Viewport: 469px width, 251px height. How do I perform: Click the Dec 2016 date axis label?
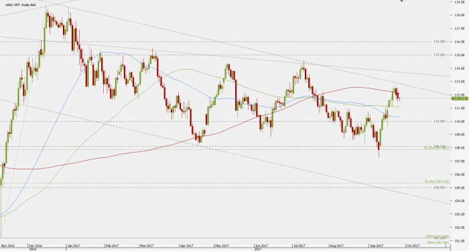tap(36, 246)
